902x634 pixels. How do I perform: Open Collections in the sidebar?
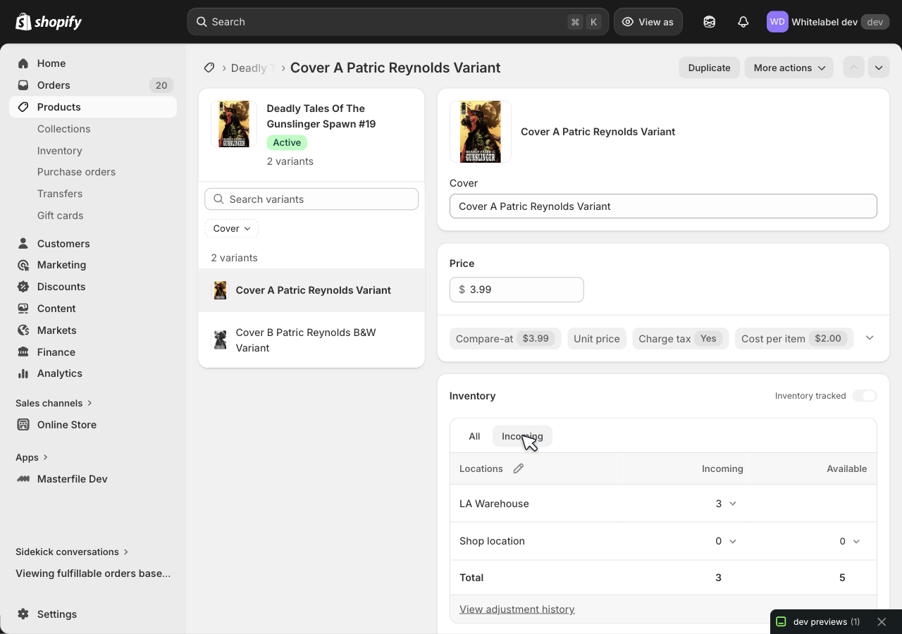[64, 129]
